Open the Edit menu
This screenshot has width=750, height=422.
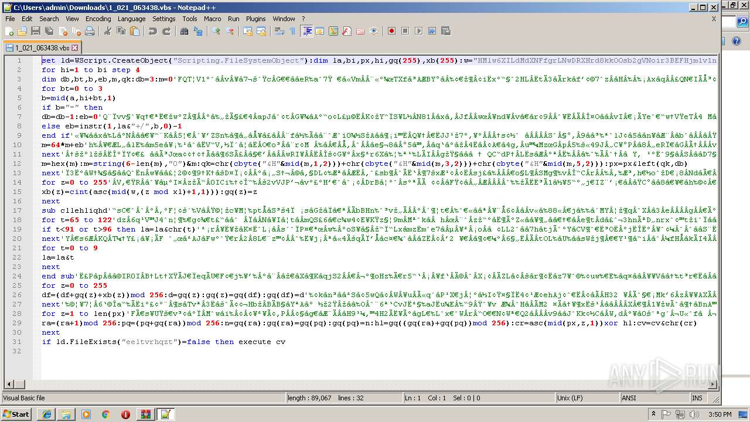click(27, 19)
